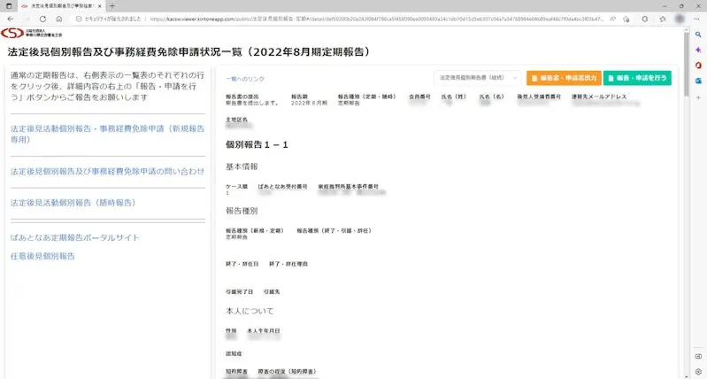Open ぱあとなあ定期報告ポータルサイト link
This screenshot has width=707, height=379.
click(75, 238)
